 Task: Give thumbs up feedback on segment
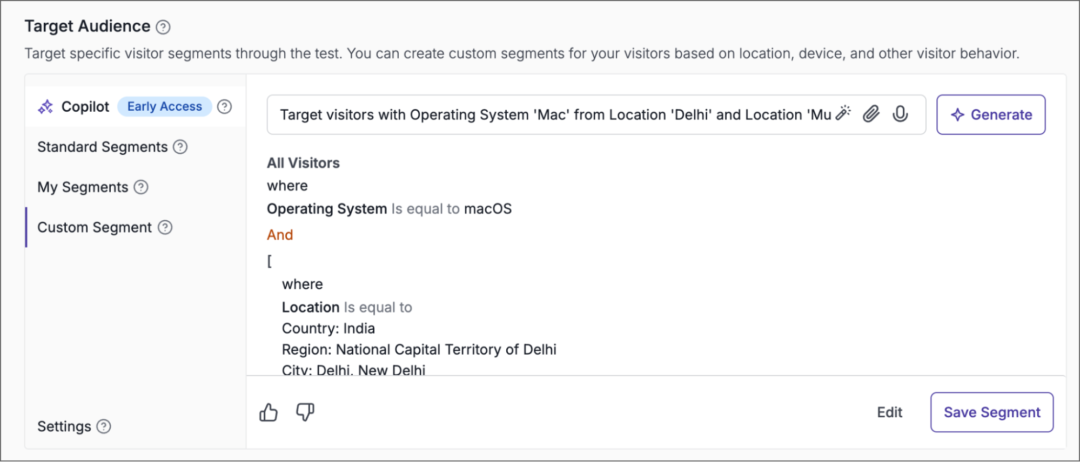tap(269, 412)
